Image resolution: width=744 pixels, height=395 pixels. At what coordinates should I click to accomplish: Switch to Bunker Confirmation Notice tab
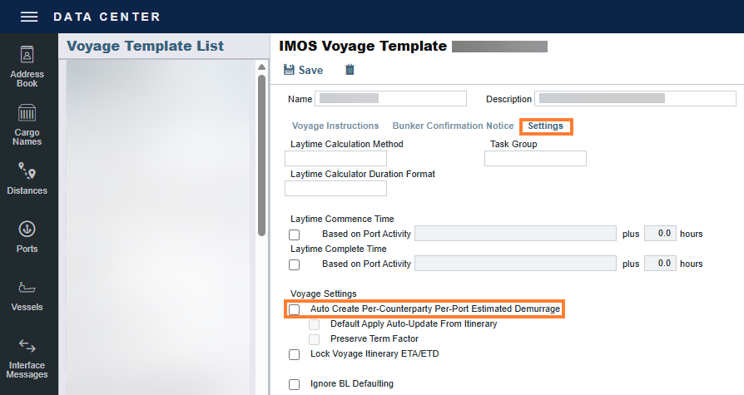point(453,126)
